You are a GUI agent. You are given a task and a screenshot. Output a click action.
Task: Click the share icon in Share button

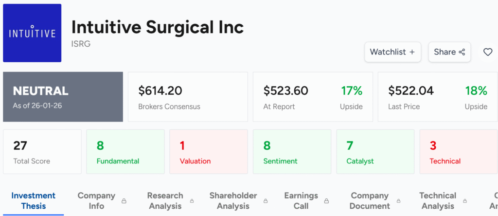pos(462,52)
